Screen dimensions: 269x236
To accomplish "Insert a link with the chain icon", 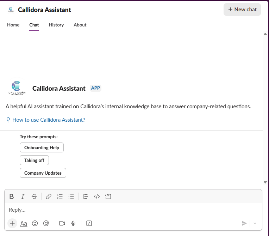I will [49, 196].
